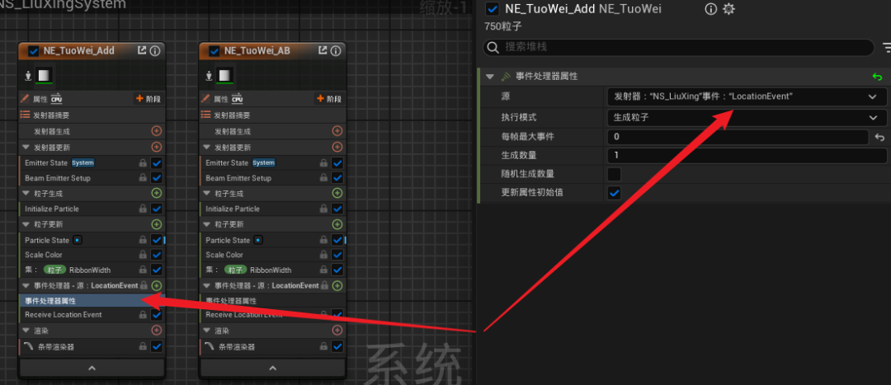Collapse the NE_TuoWei_AB node with bottom chevron
The height and width of the screenshot is (385, 891).
click(273, 368)
